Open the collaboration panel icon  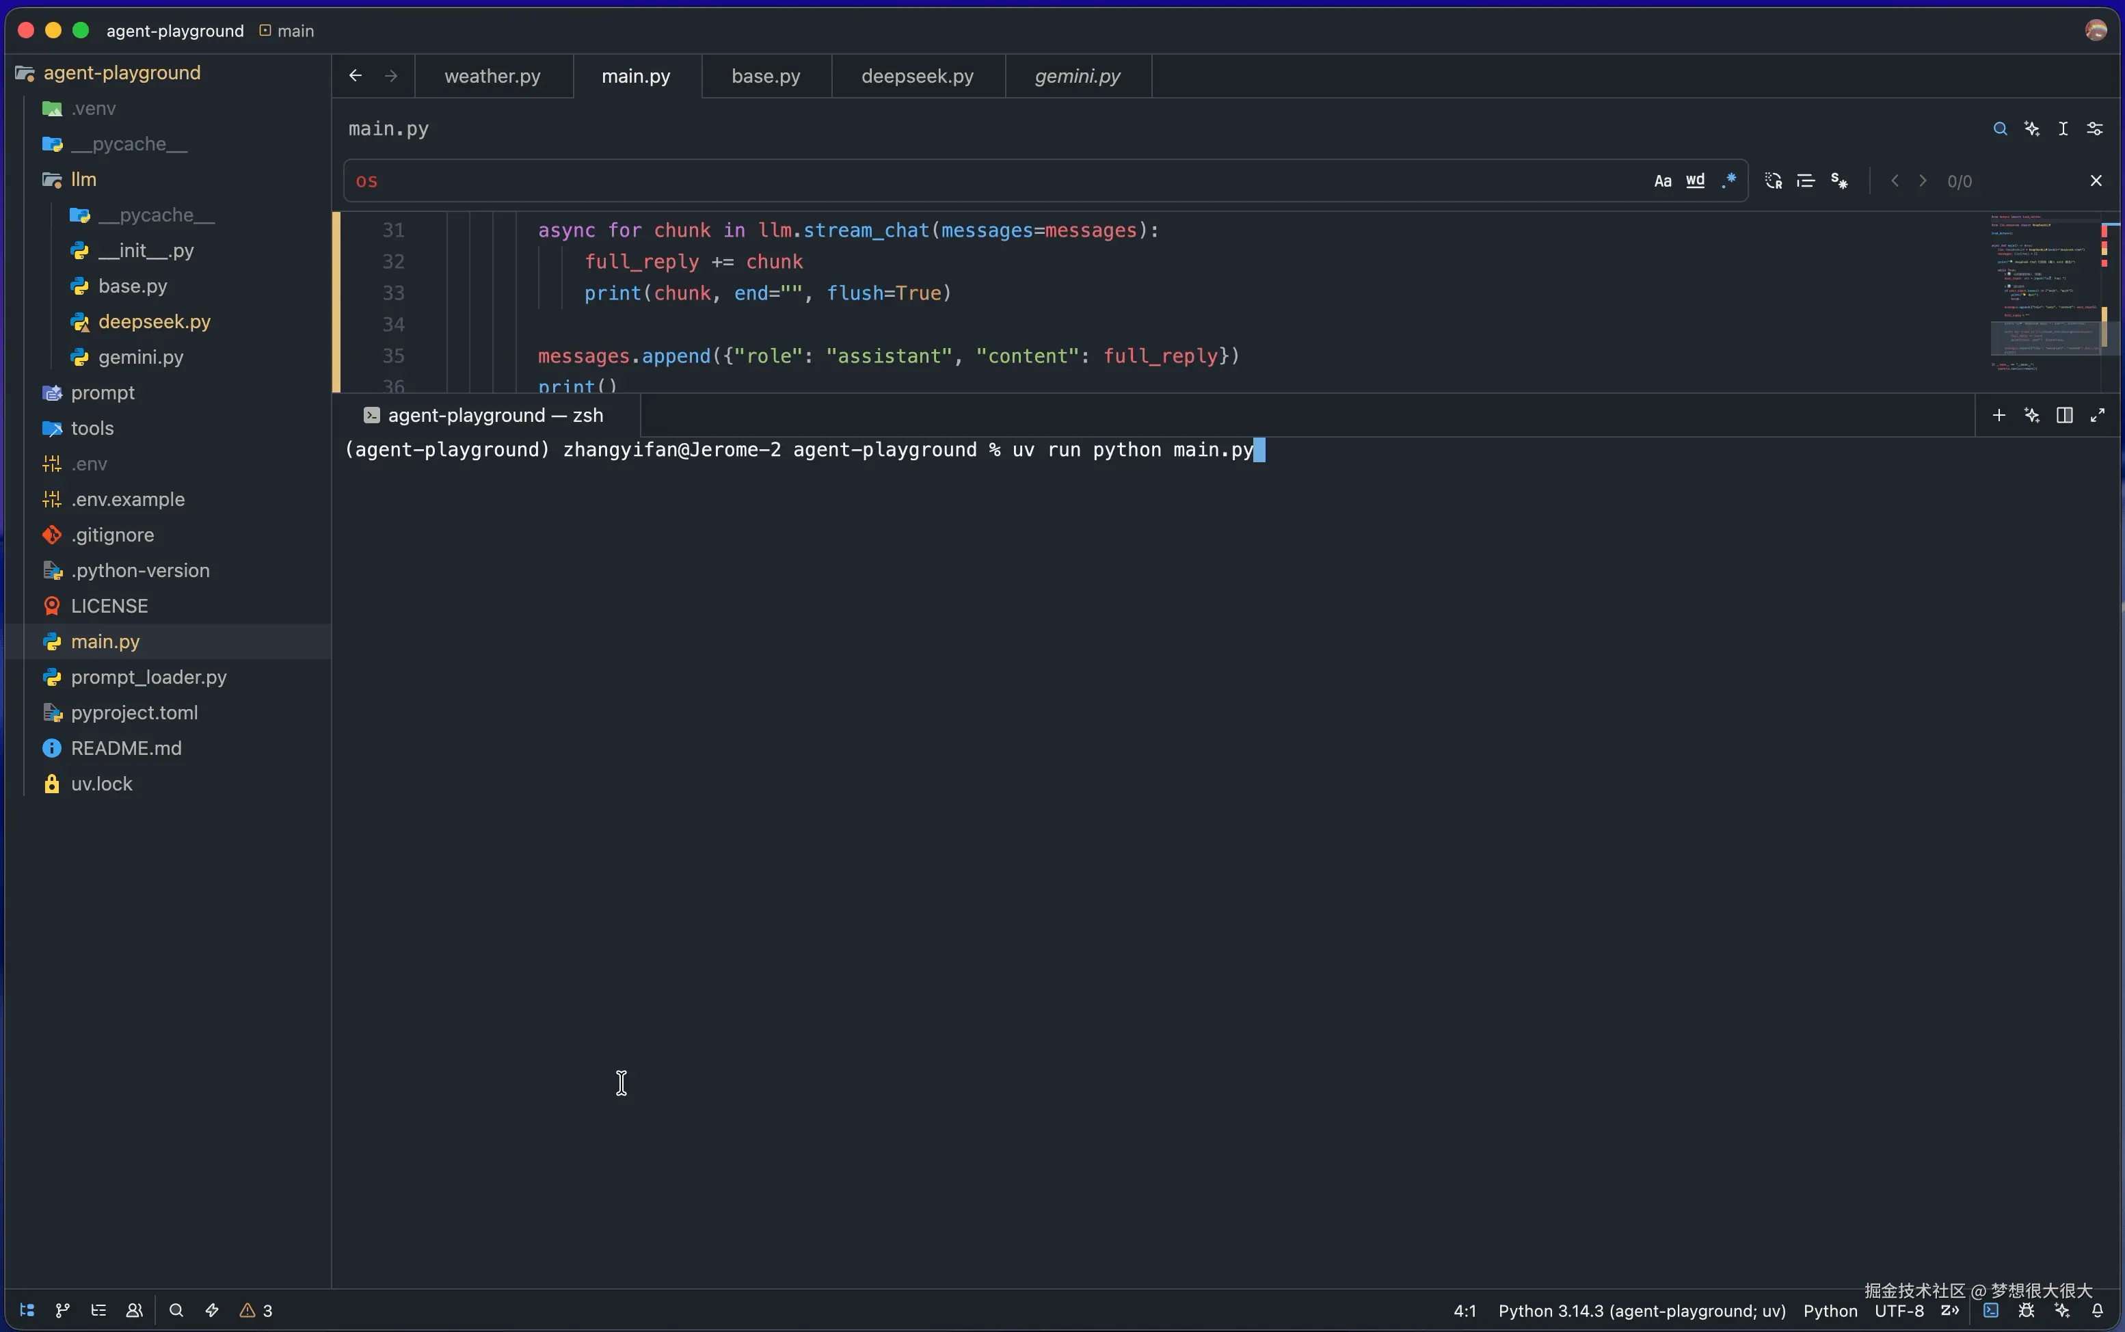(x=134, y=1310)
